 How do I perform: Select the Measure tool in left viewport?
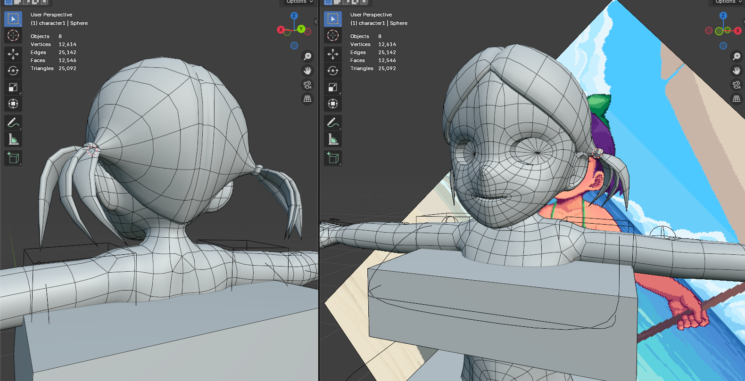pyautogui.click(x=13, y=139)
